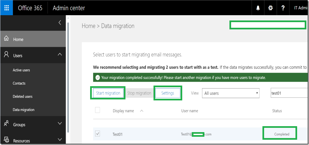This screenshot has height=145, width=309.
Task: Open the help question mark
Action: 283,8
